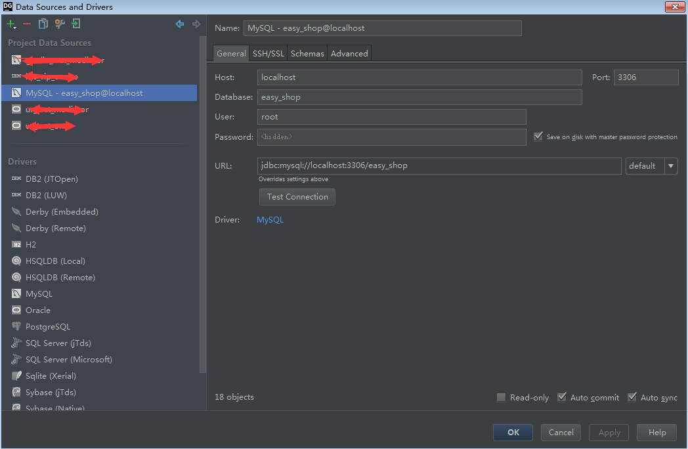The height and width of the screenshot is (449, 688).
Task: Select the H2 driver entry
Action: click(x=30, y=244)
